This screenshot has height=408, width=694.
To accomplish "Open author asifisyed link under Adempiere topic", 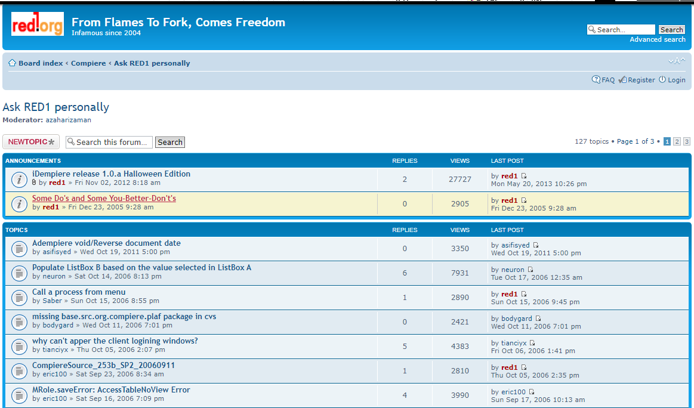I will pos(57,252).
